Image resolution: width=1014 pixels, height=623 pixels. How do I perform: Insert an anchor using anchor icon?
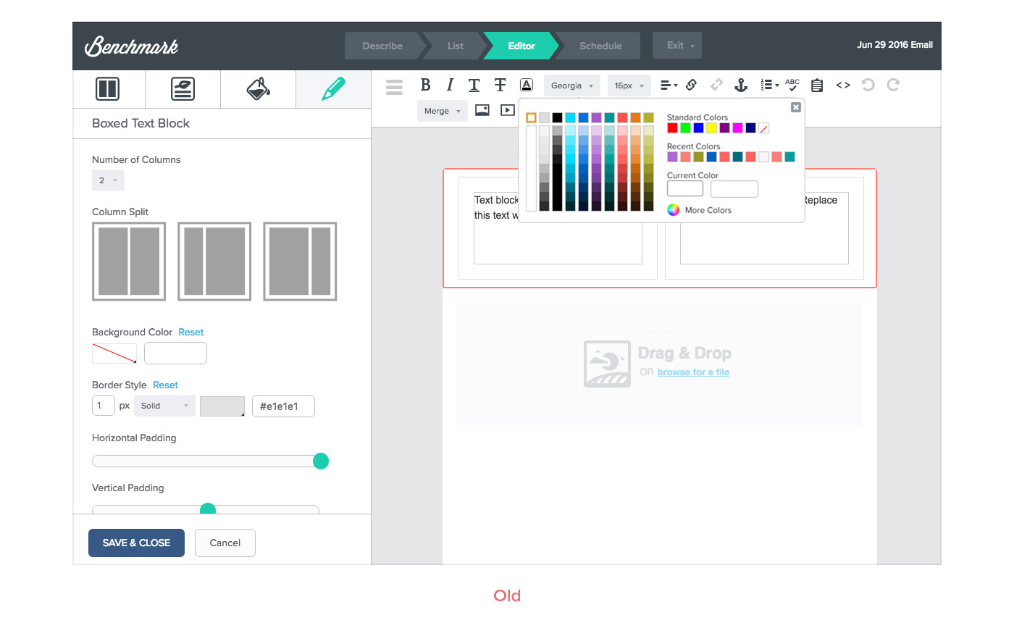click(740, 85)
